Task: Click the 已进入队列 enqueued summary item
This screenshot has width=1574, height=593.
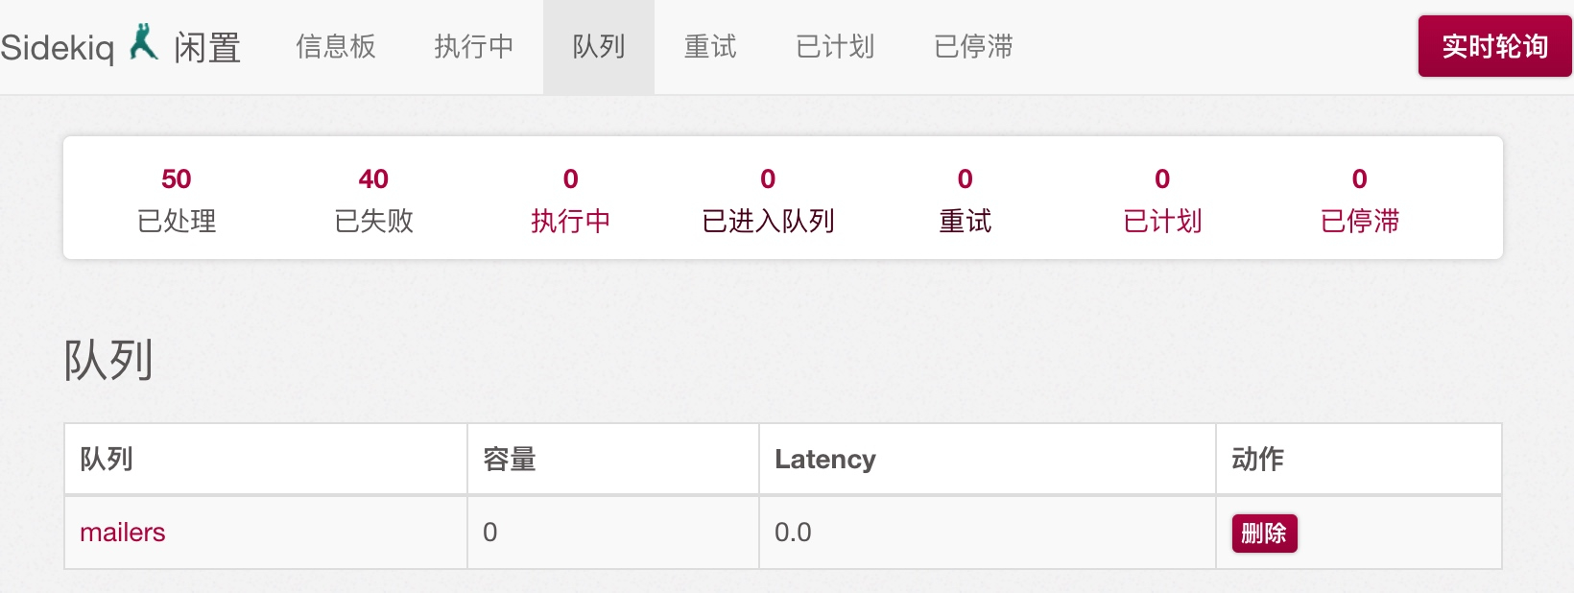Action: coord(768,200)
